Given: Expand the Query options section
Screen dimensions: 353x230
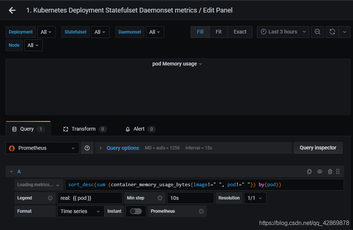Looking at the screenshot, I should point(123,148).
